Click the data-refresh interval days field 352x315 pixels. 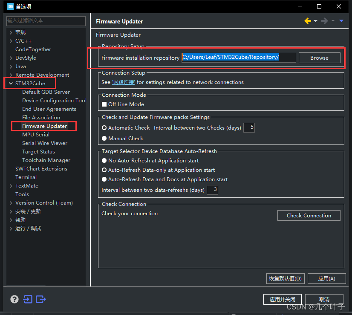[x=212, y=190]
